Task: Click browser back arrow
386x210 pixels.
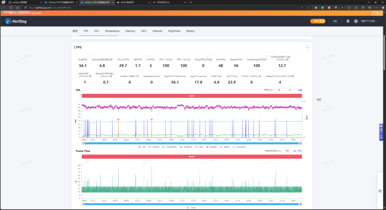Action: pyautogui.click(x=4, y=8)
